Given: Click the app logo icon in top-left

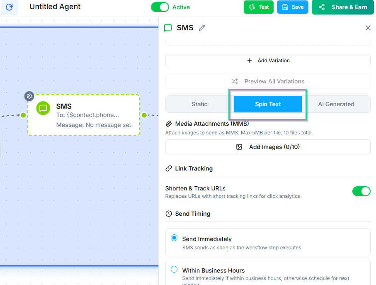Looking at the screenshot, I should 9,7.
